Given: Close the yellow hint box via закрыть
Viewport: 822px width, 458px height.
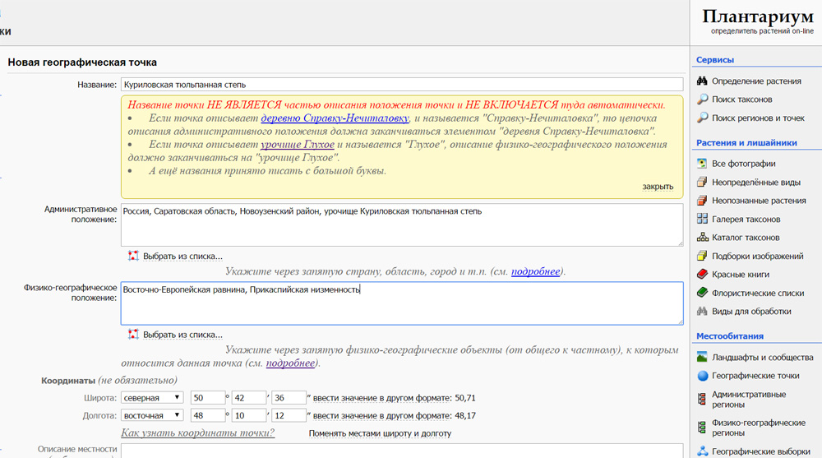Looking at the screenshot, I should click(x=658, y=187).
